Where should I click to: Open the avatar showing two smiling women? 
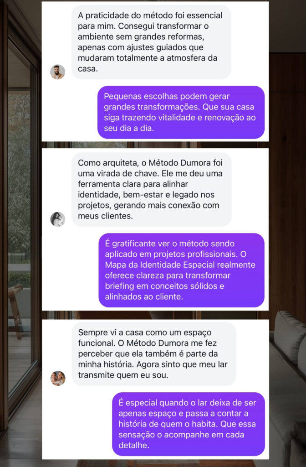click(x=58, y=378)
